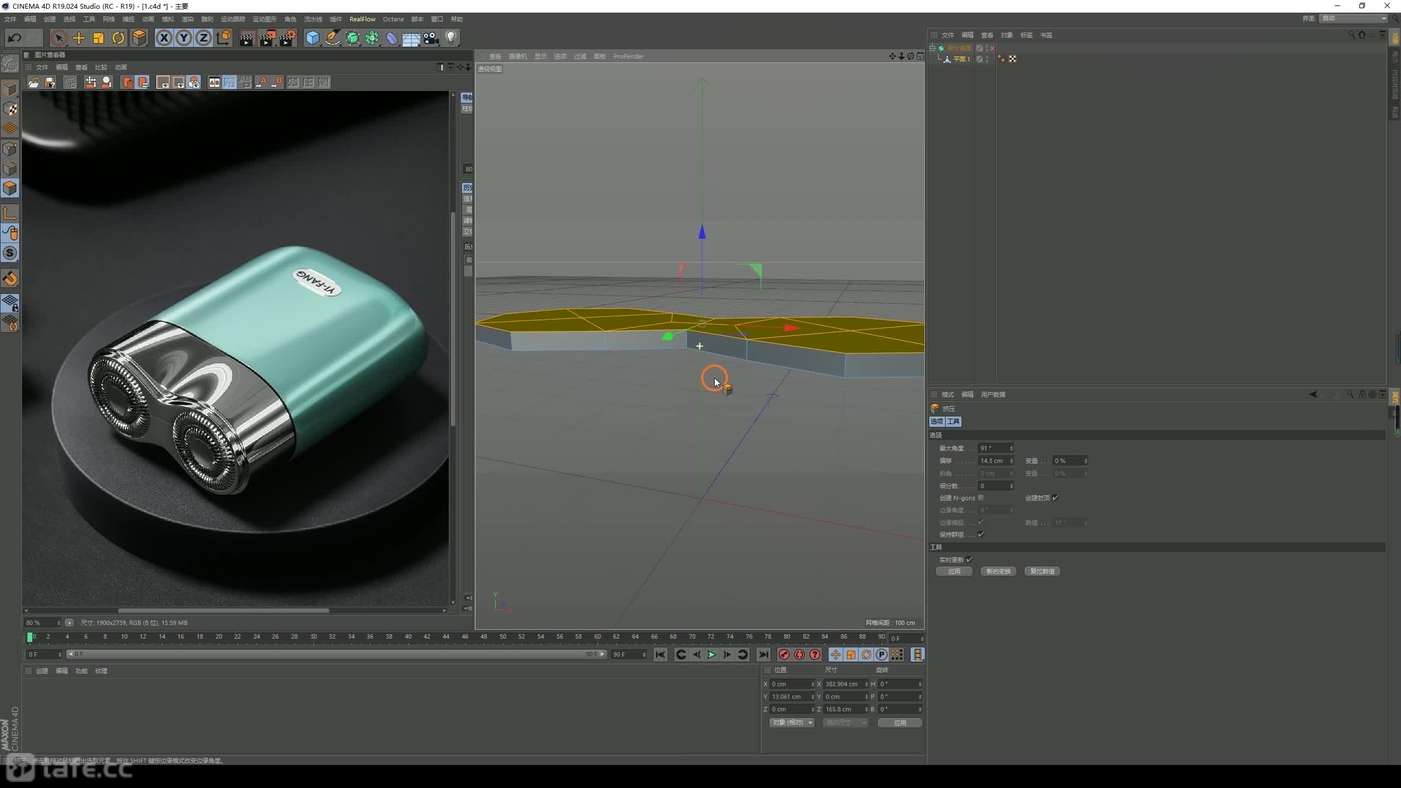Select the Spline Pen tool icon

pos(332,38)
